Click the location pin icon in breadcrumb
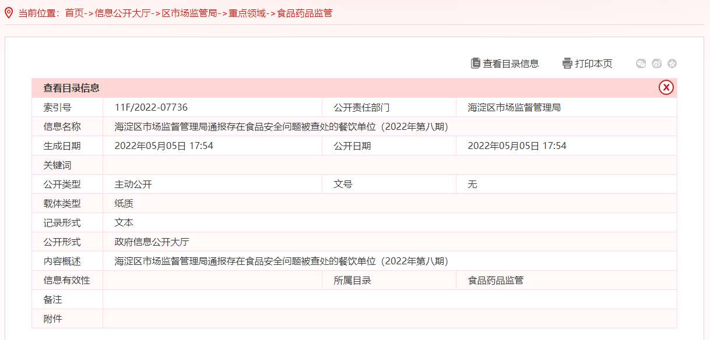The image size is (710, 340). [9, 12]
